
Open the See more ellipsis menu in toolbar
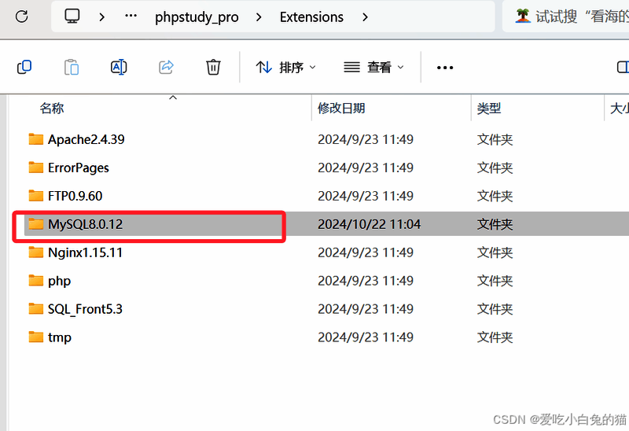pos(445,68)
